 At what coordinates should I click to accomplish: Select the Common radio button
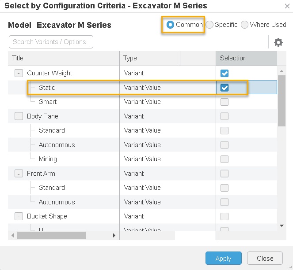click(x=170, y=25)
